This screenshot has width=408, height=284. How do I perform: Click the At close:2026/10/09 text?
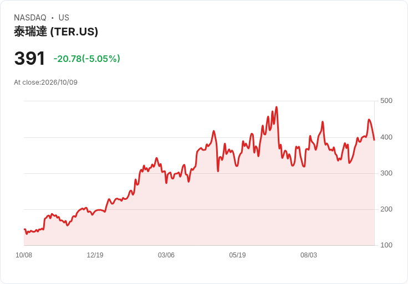[x=45, y=82]
